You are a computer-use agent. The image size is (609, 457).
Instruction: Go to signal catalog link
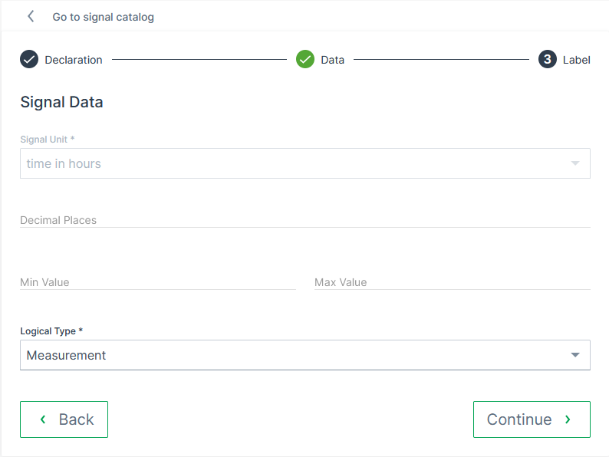(x=103, y=17)
